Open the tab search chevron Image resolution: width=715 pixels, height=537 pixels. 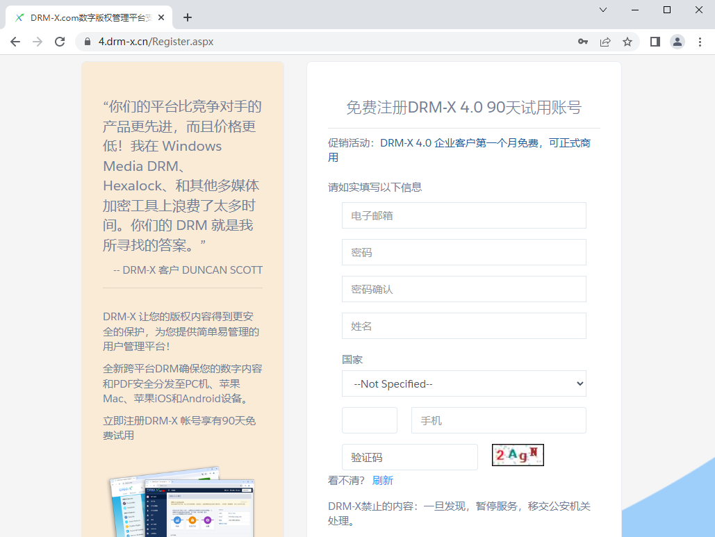point(603,10)
